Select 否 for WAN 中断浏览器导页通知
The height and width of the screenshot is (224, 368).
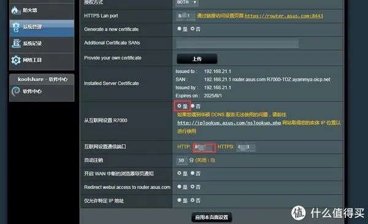193,173
